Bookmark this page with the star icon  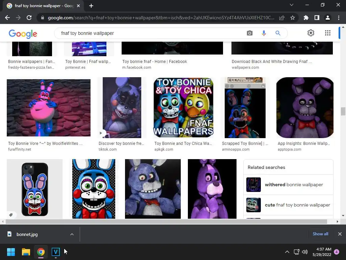point(293,18)
